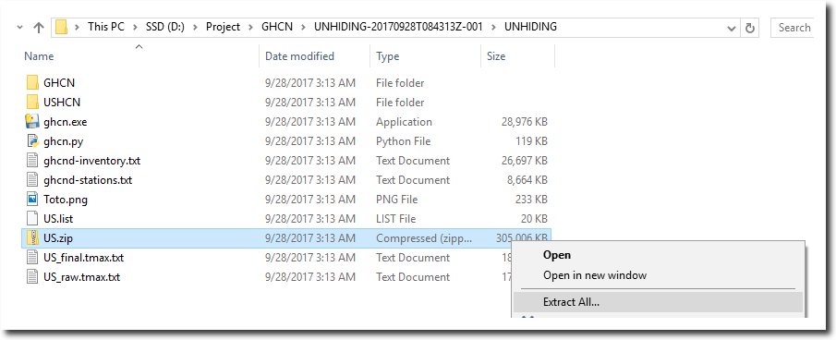Select the US.zip compressed folder icon
836x340 pixels.
[x=32, y=238]
